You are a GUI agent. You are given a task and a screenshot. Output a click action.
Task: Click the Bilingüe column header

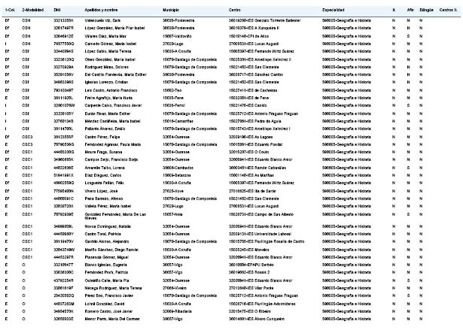point(426,10)
